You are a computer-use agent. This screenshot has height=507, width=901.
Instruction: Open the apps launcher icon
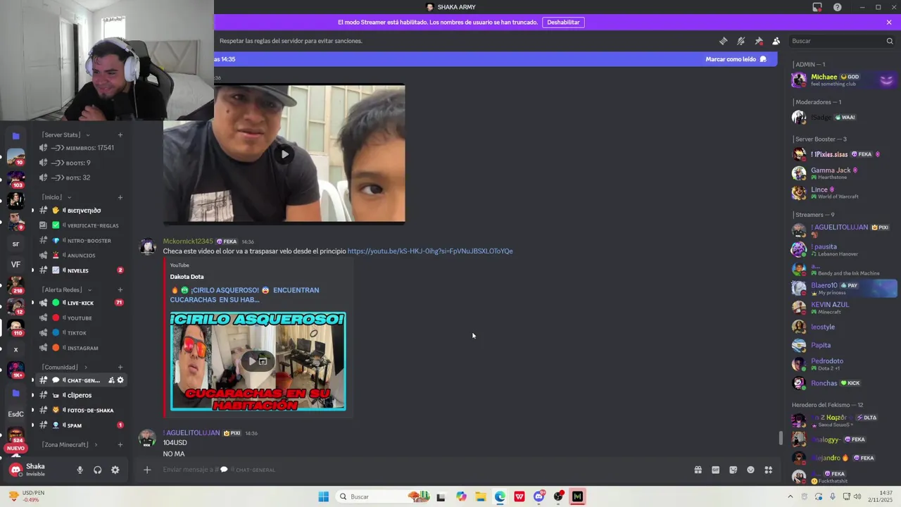(769, 470)
